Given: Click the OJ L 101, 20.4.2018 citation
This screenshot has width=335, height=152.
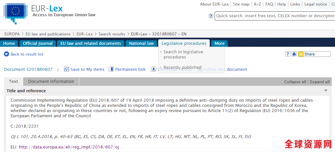Looking at the screenshot, I should [130, 137].
